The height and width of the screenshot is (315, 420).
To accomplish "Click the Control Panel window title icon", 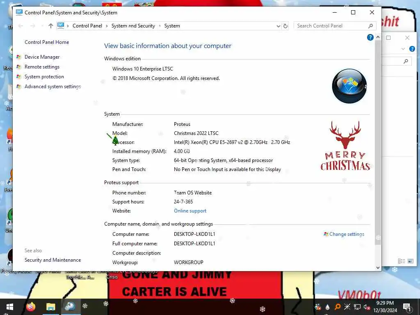I will pos(19,12).
